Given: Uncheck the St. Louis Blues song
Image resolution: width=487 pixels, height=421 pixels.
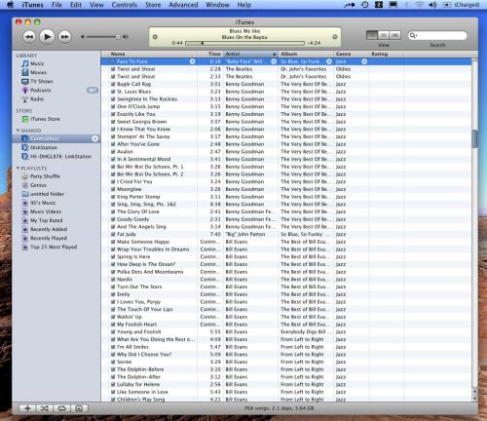Looking at the screenshot, I should (113, 92).
